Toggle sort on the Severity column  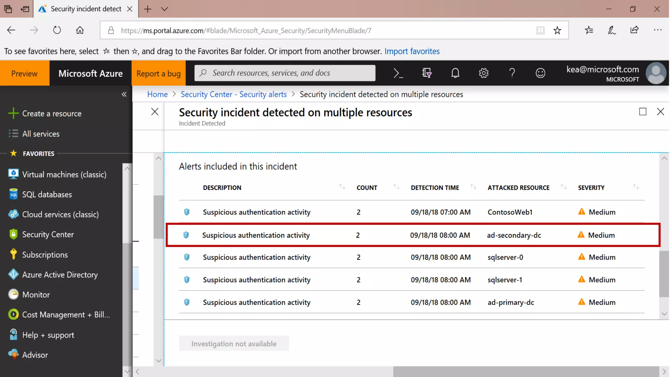(x=636, y=187)
